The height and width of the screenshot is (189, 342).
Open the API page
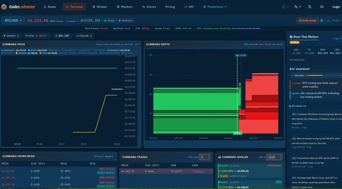189,7
